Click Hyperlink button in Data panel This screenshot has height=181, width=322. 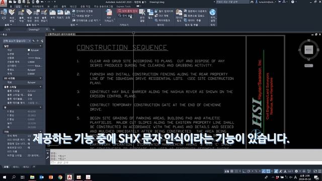click(x=162, y=20)
